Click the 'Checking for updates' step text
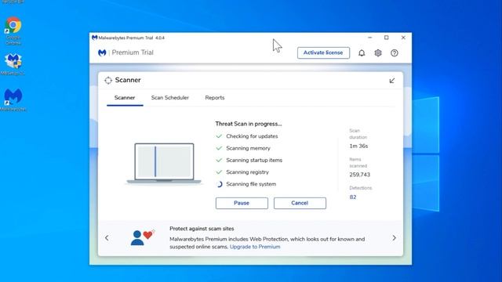Image resolution: width=502 pixels, height=282 pixels. [x=252, y=136]
